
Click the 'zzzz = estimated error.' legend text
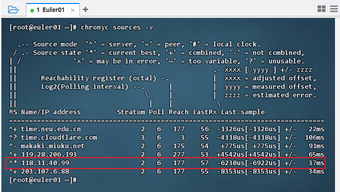click(x=271, y=95)
